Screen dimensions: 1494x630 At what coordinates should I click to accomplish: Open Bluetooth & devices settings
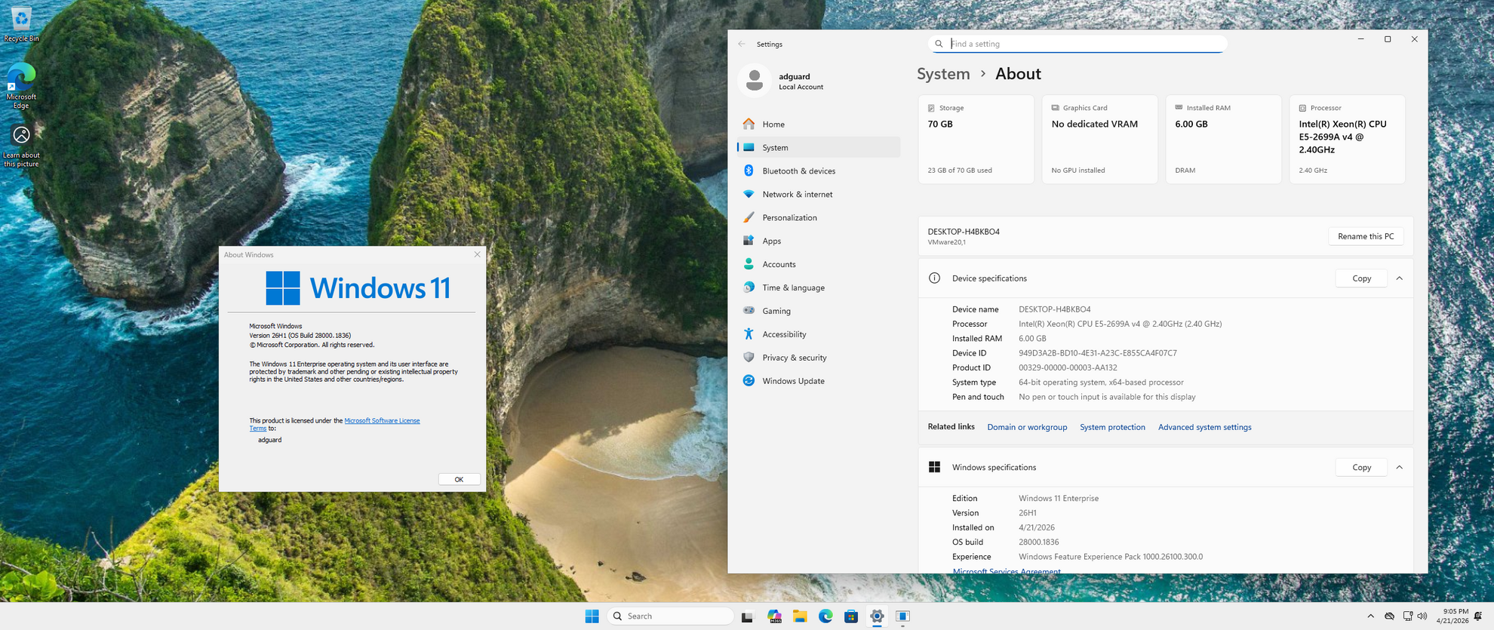(x=798, y=171)
